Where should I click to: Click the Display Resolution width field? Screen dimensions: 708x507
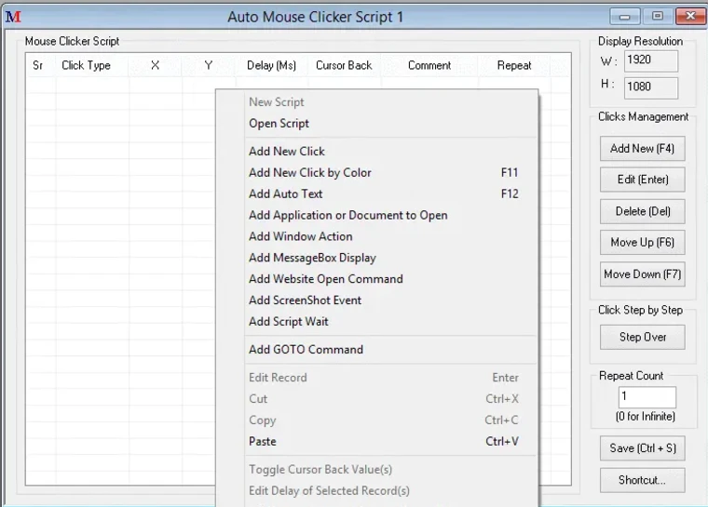(x=649, y=60)
